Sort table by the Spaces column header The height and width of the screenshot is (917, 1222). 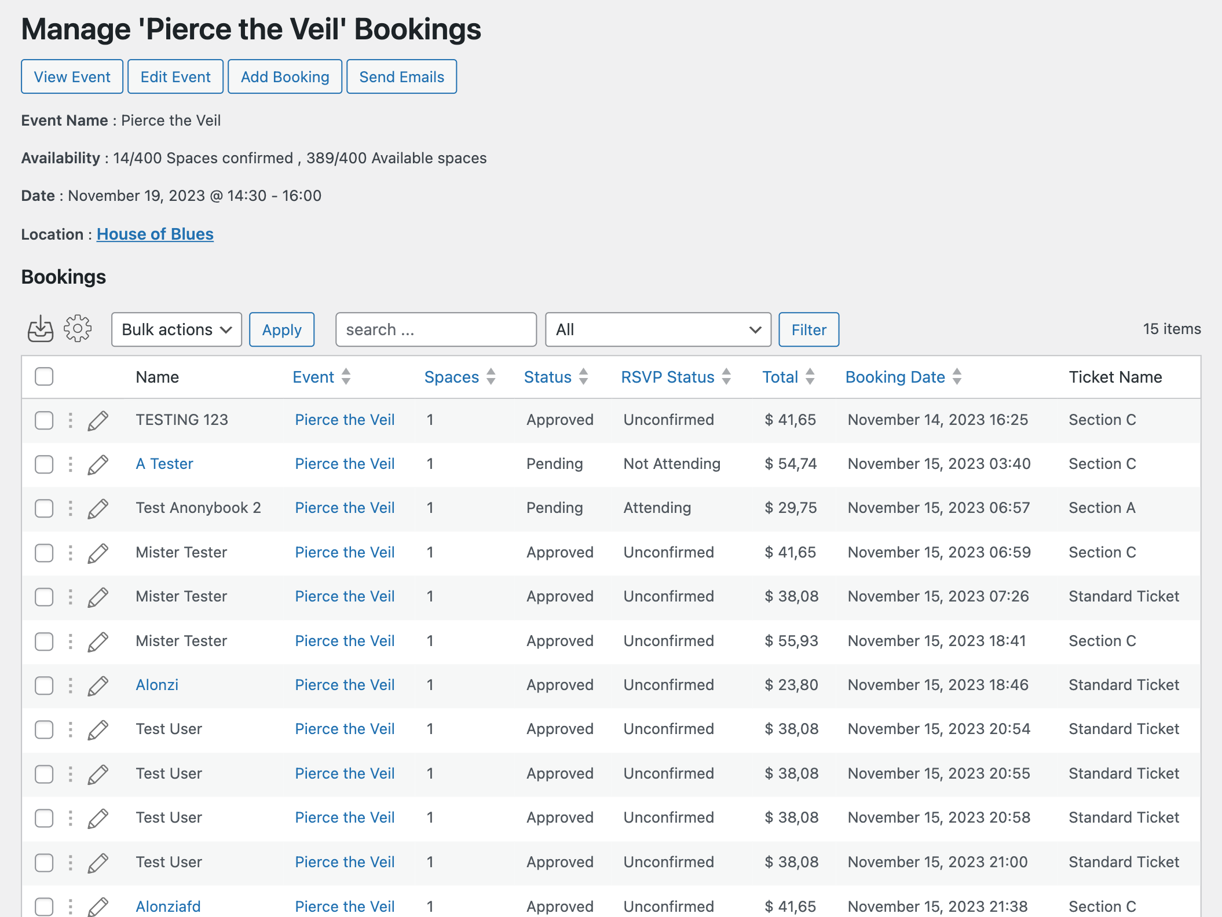452,377
